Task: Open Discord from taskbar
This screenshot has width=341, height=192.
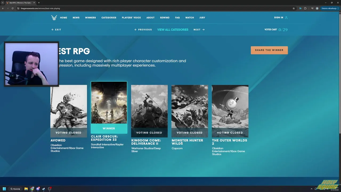Action: (38, 189)
